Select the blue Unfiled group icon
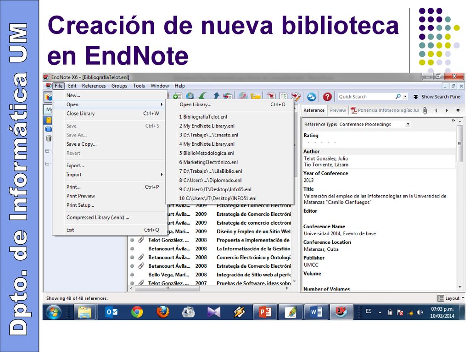Screen dimensions: 470x352 [48, 129]
